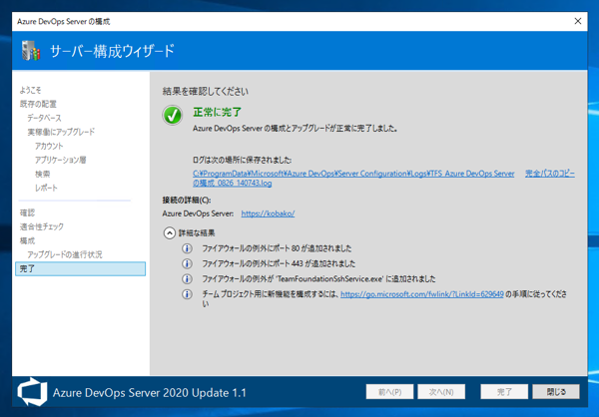Image resolution: width=599 pixels, height=417 pixels.
Task: Select 既存の配置 step in sidebar
Action: coord(38,104)
